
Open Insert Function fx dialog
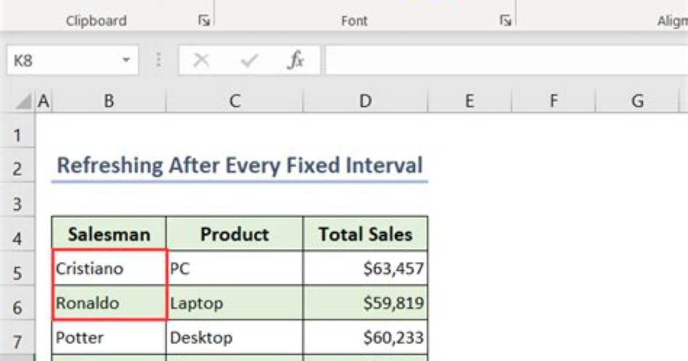[295, 60]
